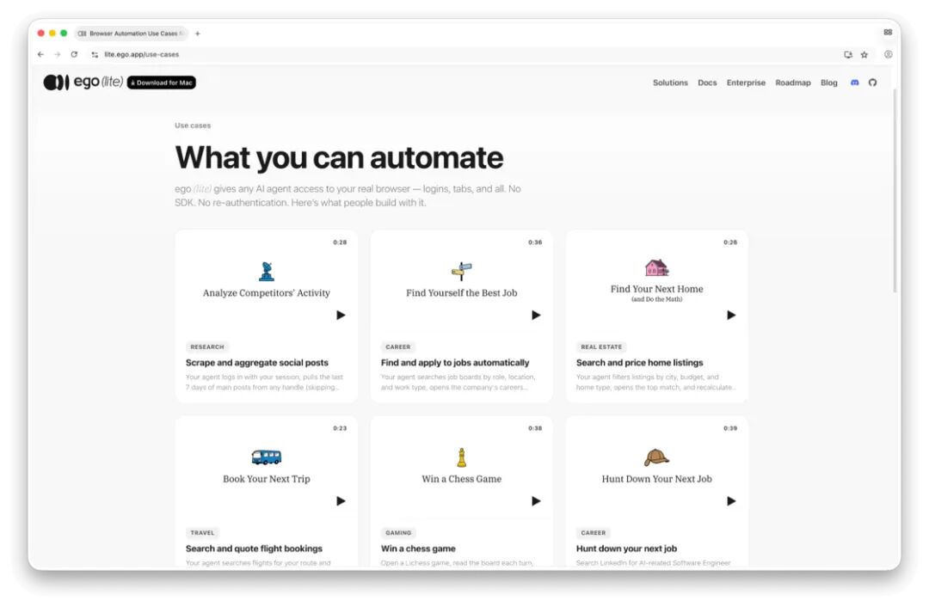Screen dimensions: 929x607
Task: Open the profile icon in browser toolbar
Action: (888, 54)
